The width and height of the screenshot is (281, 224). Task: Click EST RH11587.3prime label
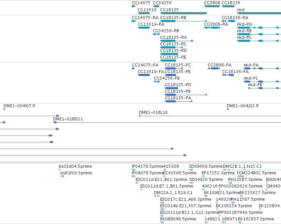coord(245,180)
